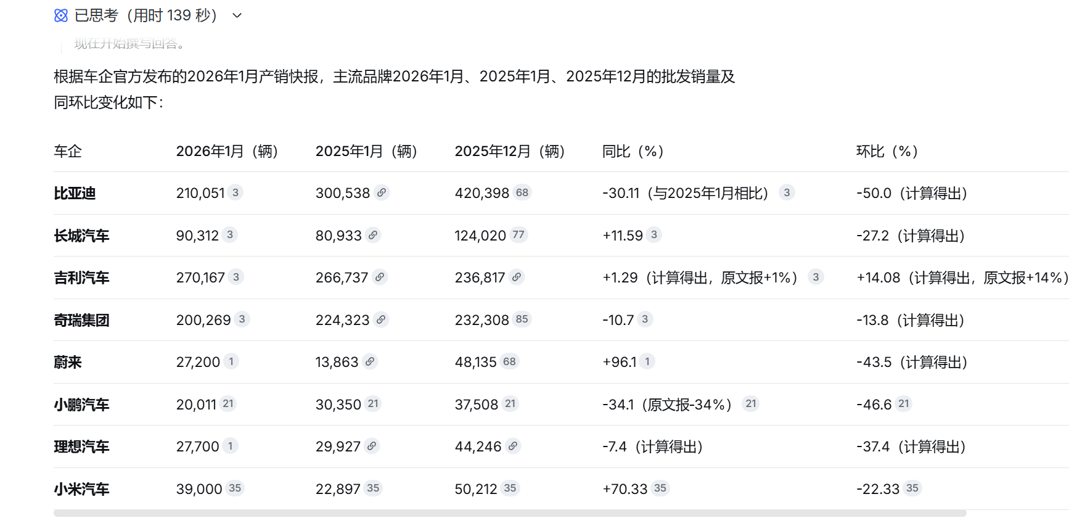Click citation 77 beside 124,020
The width and height of the screenshot is (1069, 531).
point(518,235)
